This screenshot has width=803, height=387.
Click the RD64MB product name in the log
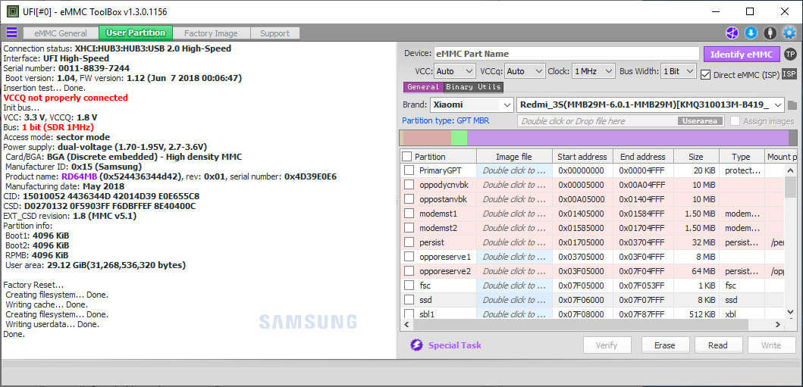[x=78, y=176]
